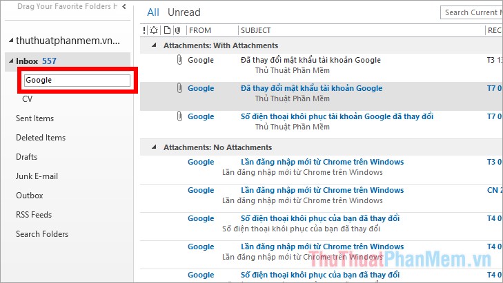Switch to the Unread filter
This screenshot has height=283, width=503.
(184, 12)
